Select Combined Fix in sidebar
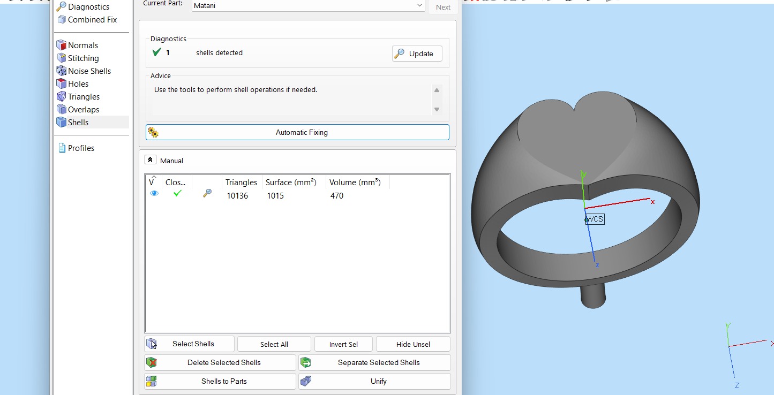Viewport: 774px width, 395px height. pyautogui.click(x=87, y=20)
